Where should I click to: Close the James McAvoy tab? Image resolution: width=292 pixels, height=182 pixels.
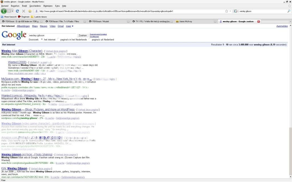click(x=215, y=22)
